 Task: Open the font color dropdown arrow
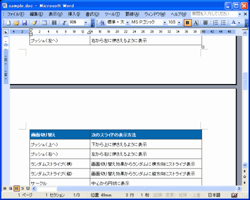[x=239, y=22]
